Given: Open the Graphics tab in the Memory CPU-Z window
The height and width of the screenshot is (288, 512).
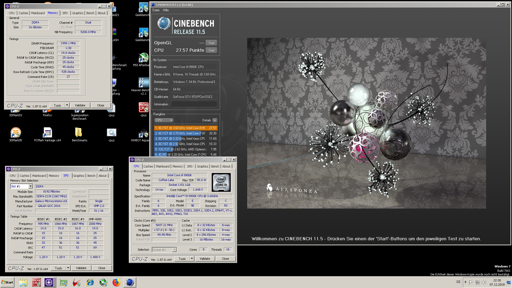Looking at the screenshot, I should click(78, 13).
